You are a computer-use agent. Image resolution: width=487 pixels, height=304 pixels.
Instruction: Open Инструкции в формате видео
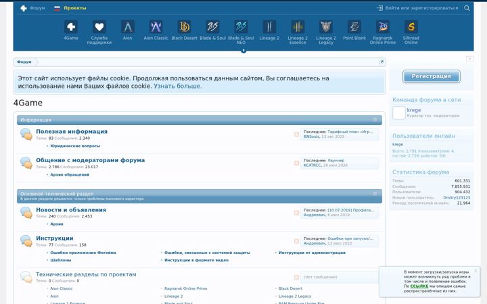[x=196, y=260]
